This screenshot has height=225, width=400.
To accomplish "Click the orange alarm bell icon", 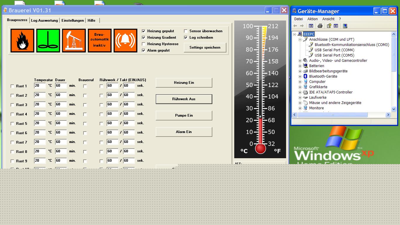I will coord(125,40).
